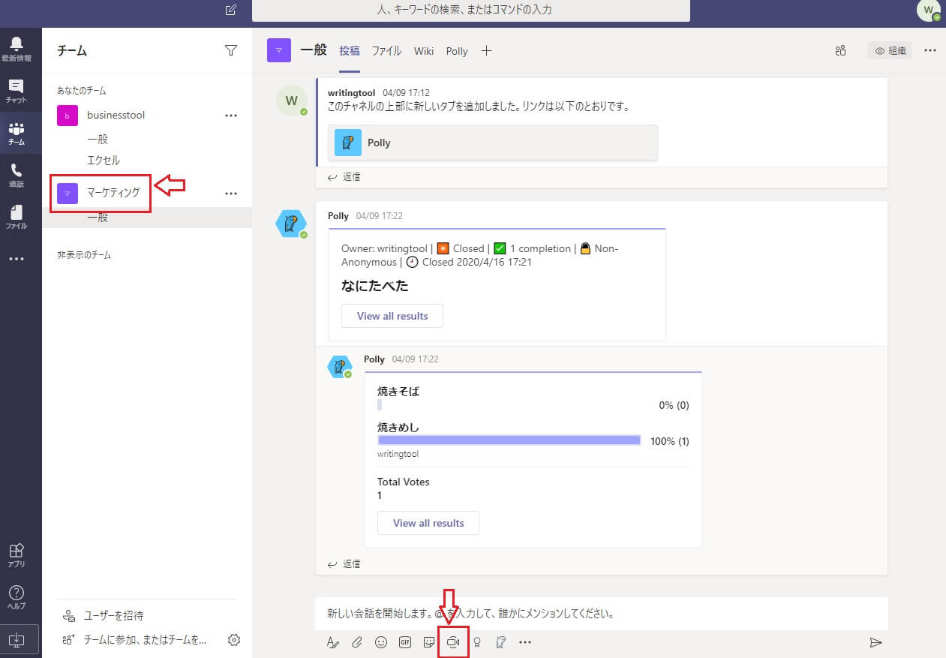Open the Activity feed (最新情報) in sidebar

tap(17, 49)
